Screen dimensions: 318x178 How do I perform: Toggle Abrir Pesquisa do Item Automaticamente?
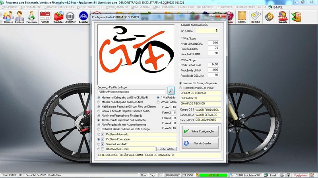(x=99, y=125)
